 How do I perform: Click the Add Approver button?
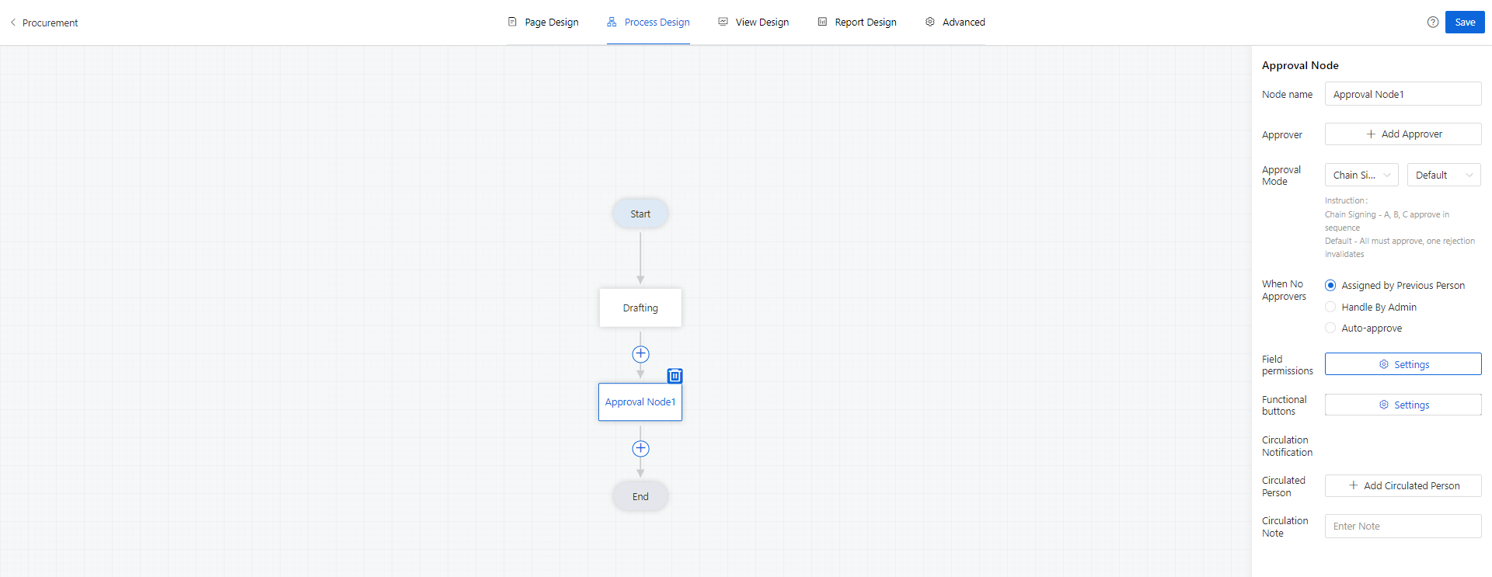1403,134
